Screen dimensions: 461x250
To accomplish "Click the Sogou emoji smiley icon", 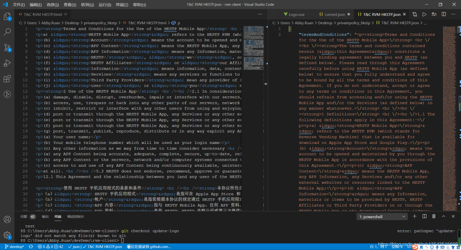I will pyautogui.click(x=432, y=247).
